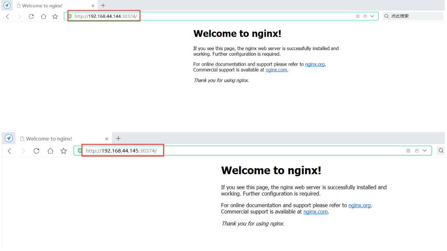This screenshot has width=447, height=251.
Task: Click the green security shield in top address bar
Action: [x=70, y=16]
